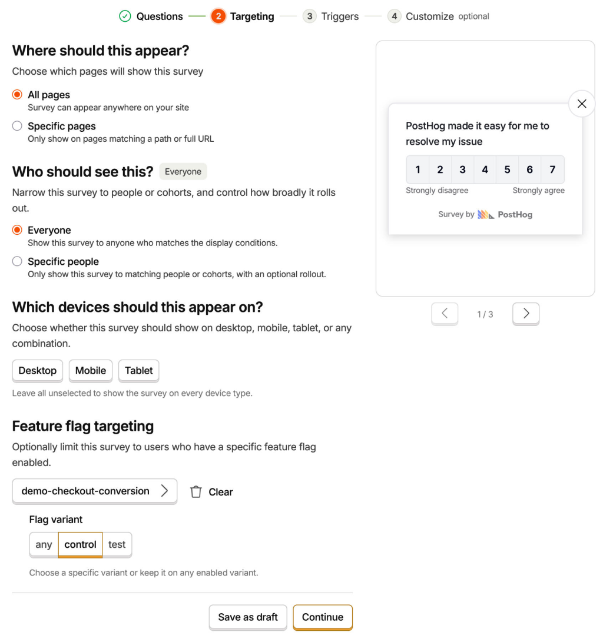Select the test flag variant
The image size is (603, 642).
coord(117,544)
